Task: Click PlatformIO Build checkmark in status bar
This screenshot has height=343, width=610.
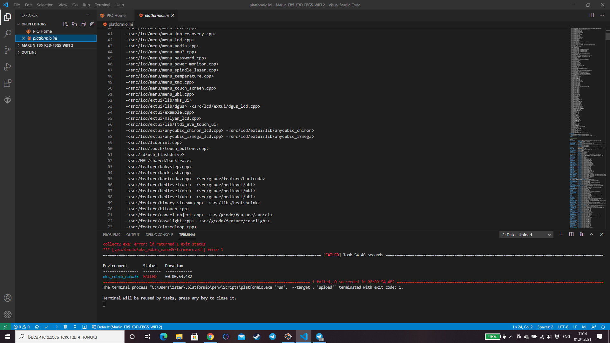Action: 46,327
